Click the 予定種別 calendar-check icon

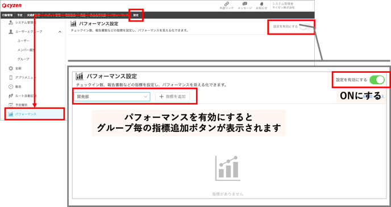click(x=11, y=105)
